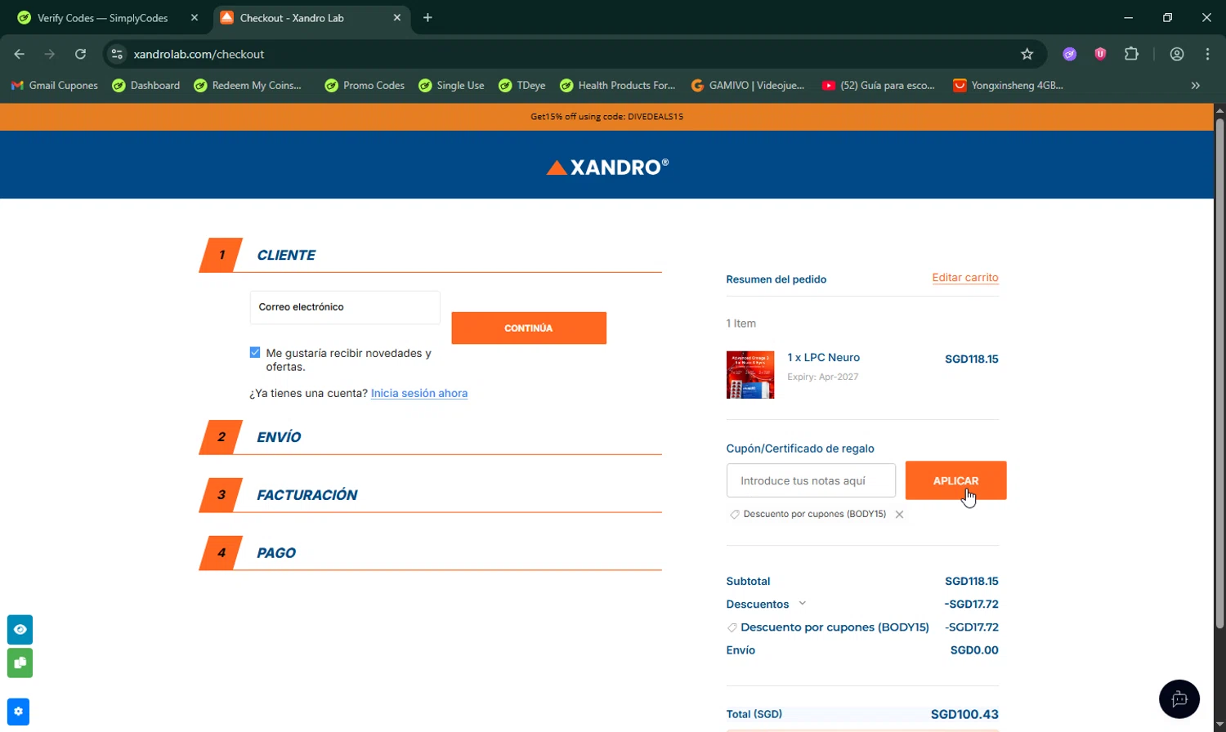This screenshot has height=732, width=1226.
Task: Open TDeye bookmark
Action: [521, 85]
